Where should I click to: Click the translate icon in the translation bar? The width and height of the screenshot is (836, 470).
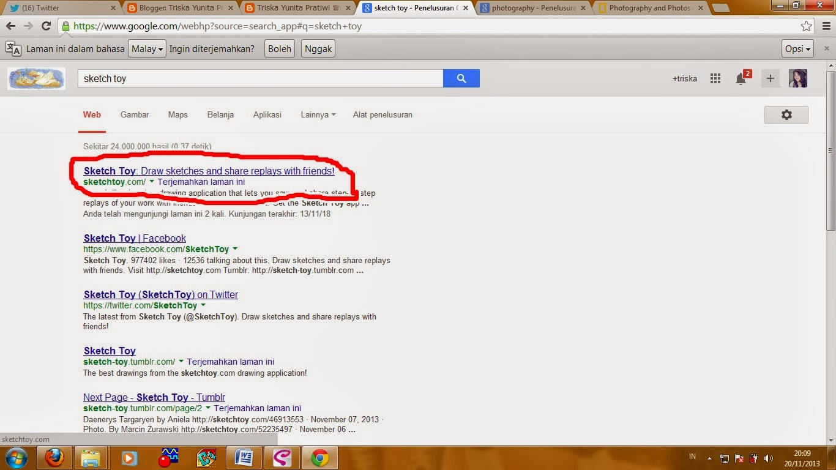13,49
